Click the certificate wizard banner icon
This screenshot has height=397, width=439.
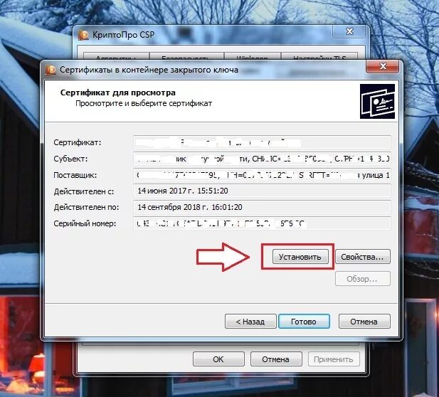click(x=377, y=101)
